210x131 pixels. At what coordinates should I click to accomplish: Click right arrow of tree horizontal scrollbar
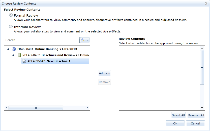(x=87, y=108)
